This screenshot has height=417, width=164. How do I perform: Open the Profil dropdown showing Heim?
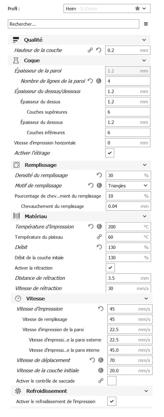point(107,8)
